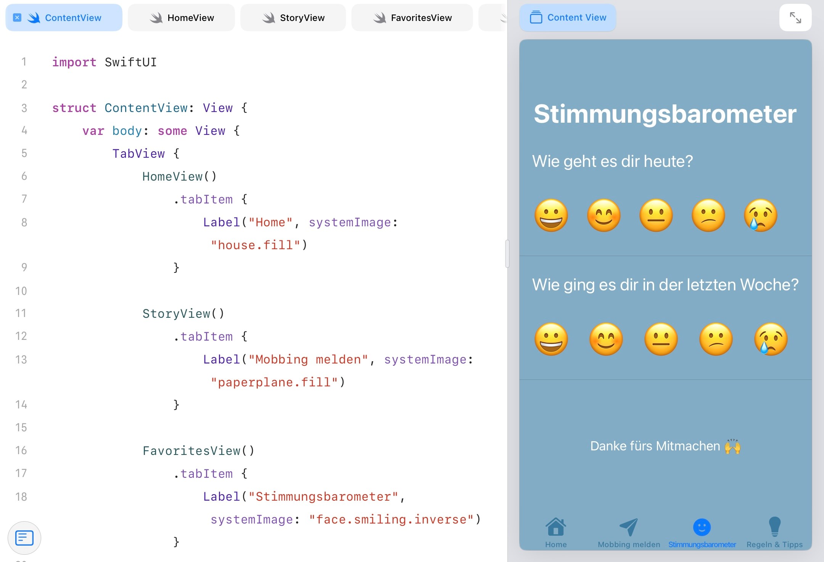Click 'Wie ging es dir in der letzten Woche?'

[665, 285]
